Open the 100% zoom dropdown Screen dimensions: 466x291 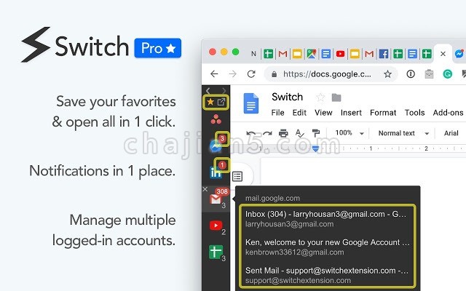[349, 133]
